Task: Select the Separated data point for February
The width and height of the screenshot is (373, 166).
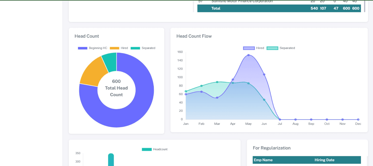Action: [201, 86]
